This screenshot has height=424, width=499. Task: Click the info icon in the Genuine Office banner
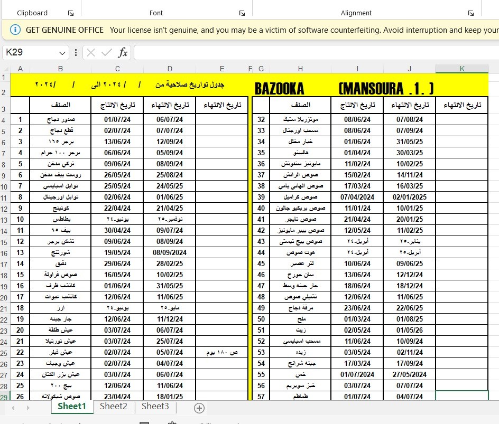[15, 30]
